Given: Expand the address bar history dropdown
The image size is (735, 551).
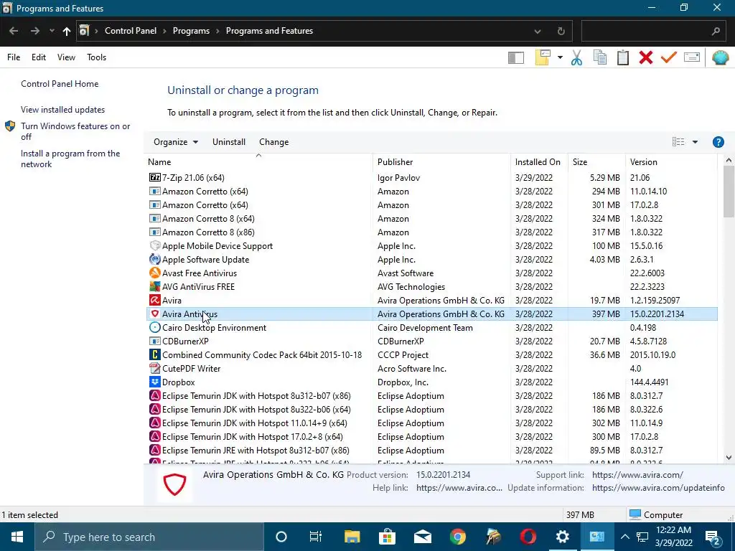Looking at the screenshot, I should point(537,32).
